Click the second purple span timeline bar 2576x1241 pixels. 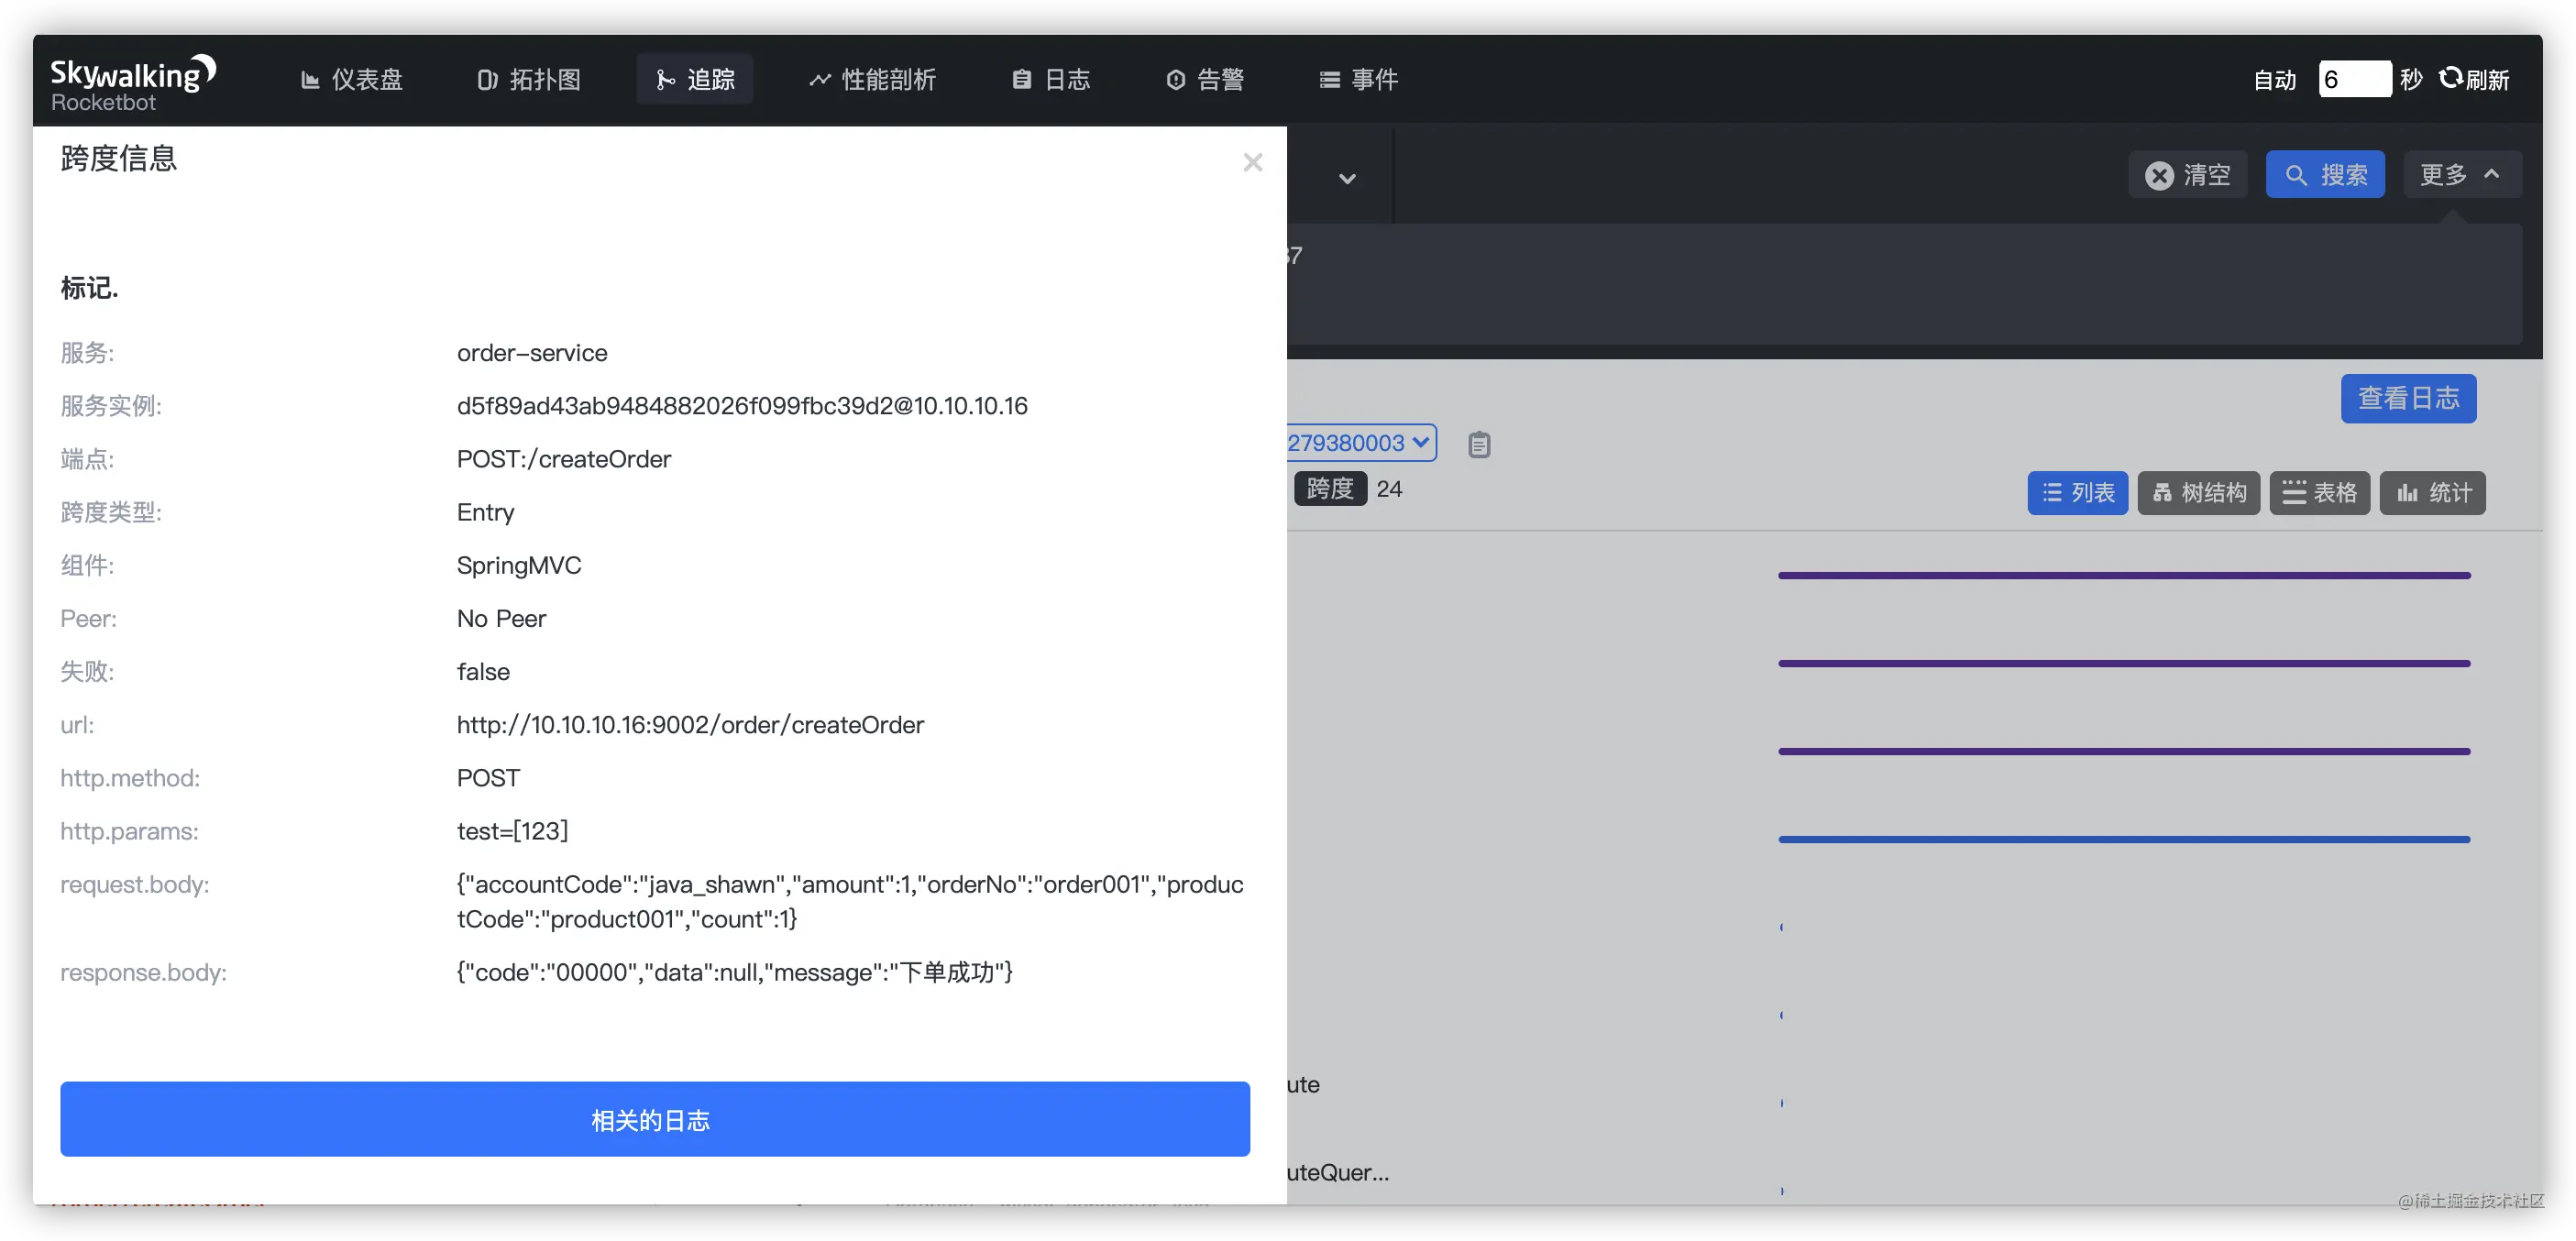(x=2124, y=663)
